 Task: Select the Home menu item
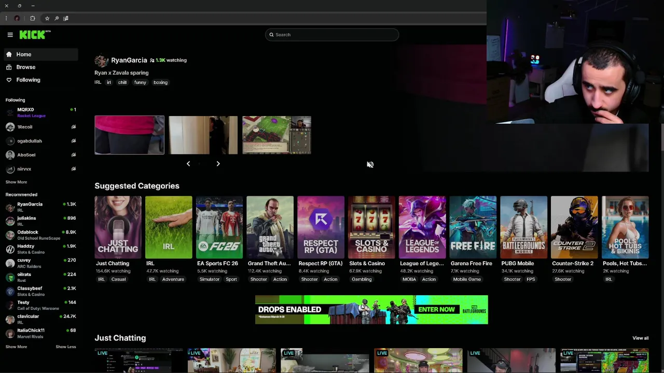tap(41, 54)
